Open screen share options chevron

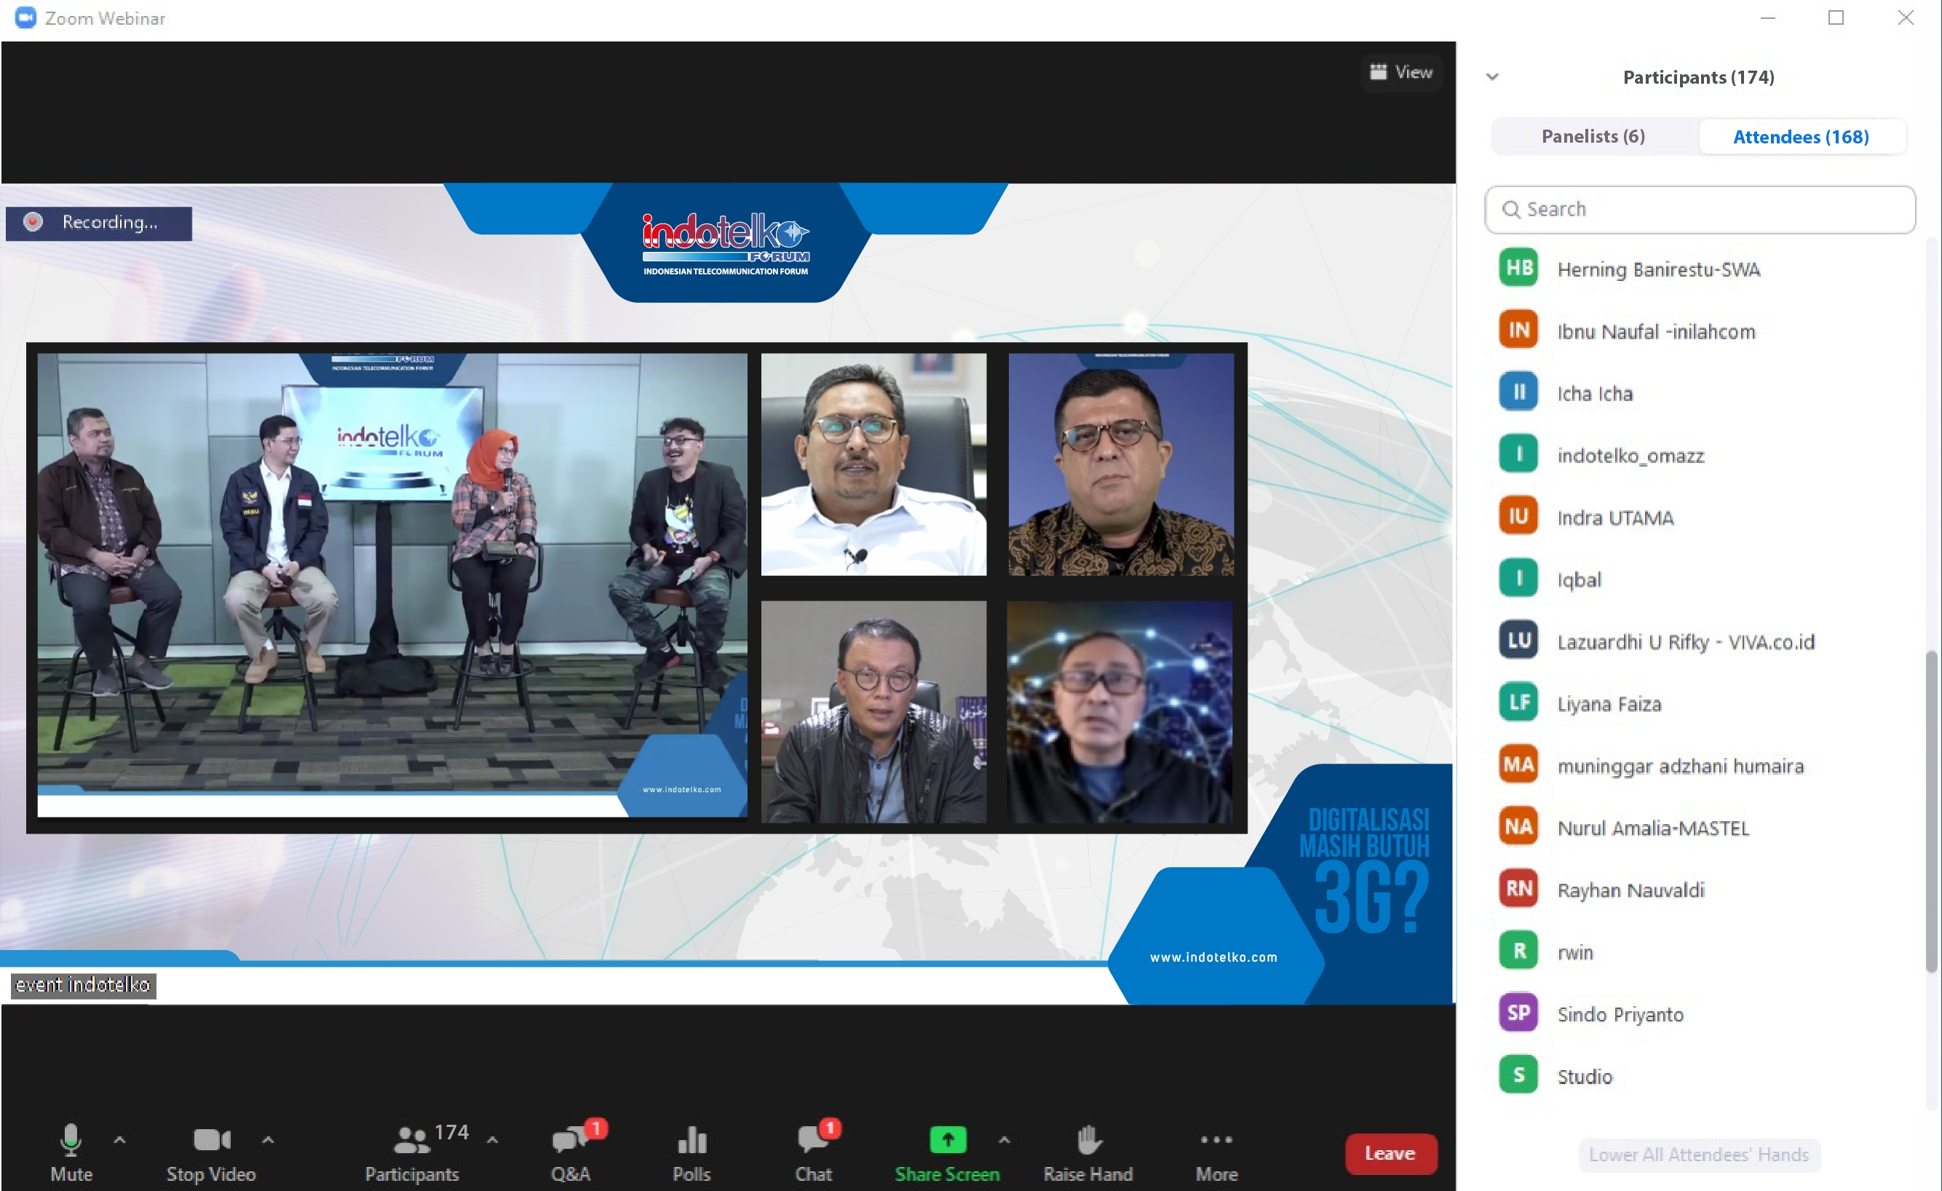tap(1005, 1141)
